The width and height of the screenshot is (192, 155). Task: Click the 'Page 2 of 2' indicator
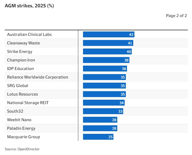(x=176, y=16)
